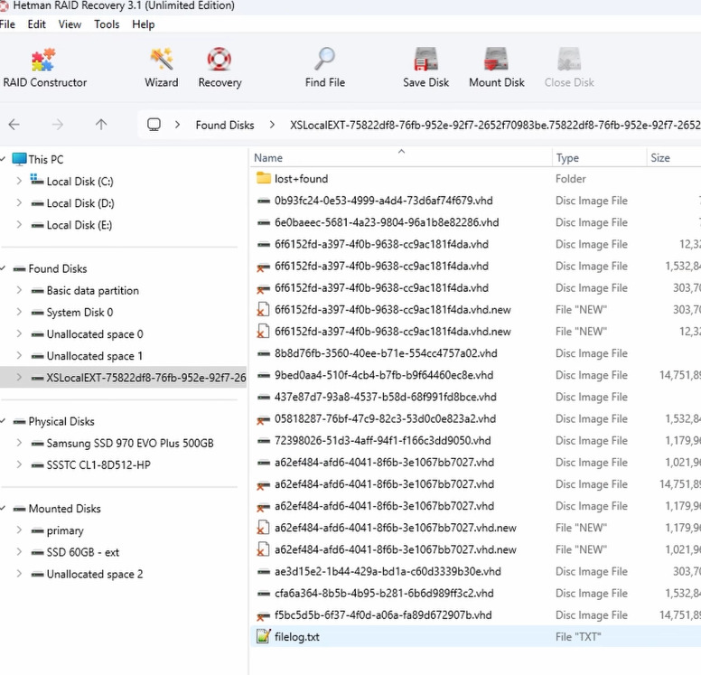Expand Local Disk (E:) node

coord(19,225)
